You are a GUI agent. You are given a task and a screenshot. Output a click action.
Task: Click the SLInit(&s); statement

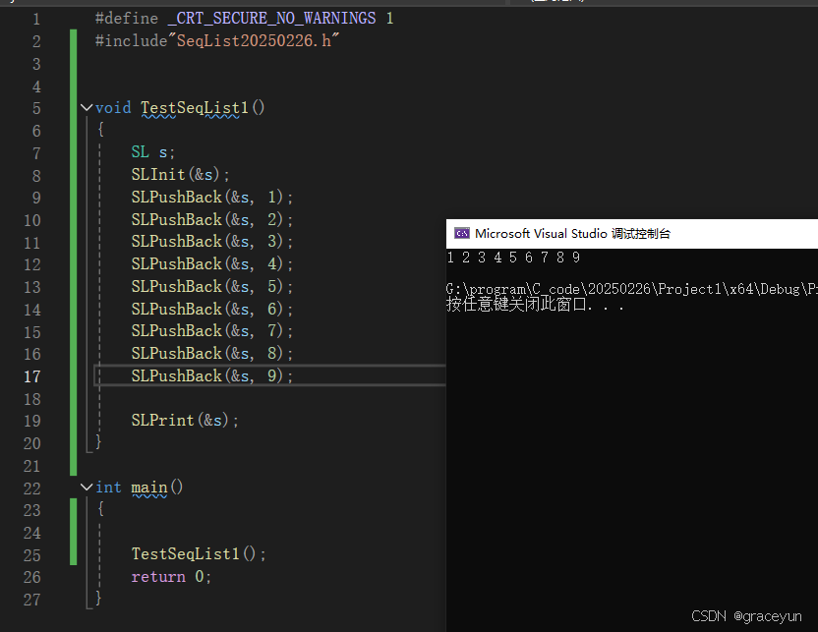(180, 175)
